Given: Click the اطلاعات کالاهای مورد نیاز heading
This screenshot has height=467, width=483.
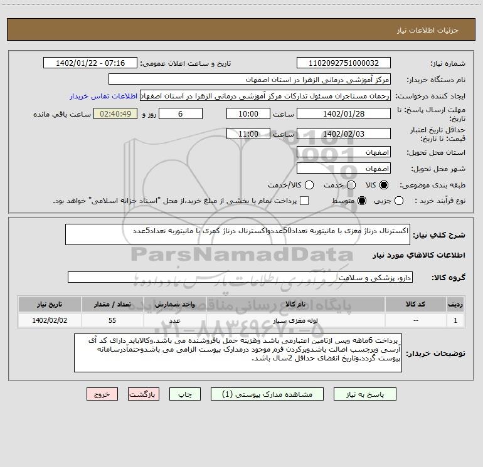Looking at the screenshot, I should 418,255.
